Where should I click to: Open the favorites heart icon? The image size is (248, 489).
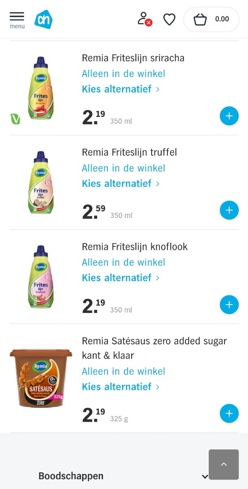169,19
